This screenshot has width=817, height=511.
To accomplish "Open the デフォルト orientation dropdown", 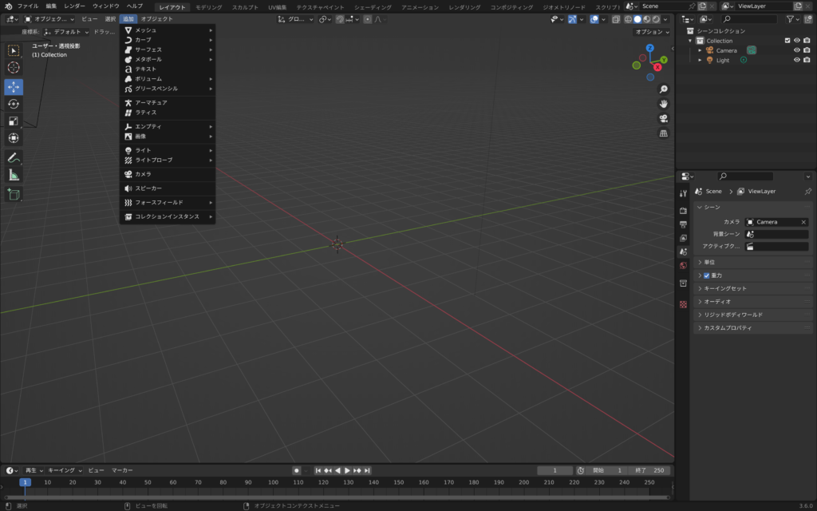I will tap(65, 32).
